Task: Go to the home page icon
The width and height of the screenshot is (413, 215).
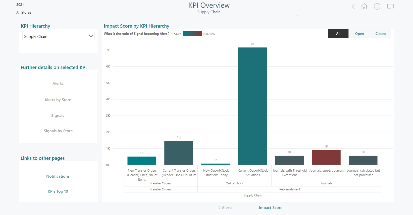Action: click(364, 7)
